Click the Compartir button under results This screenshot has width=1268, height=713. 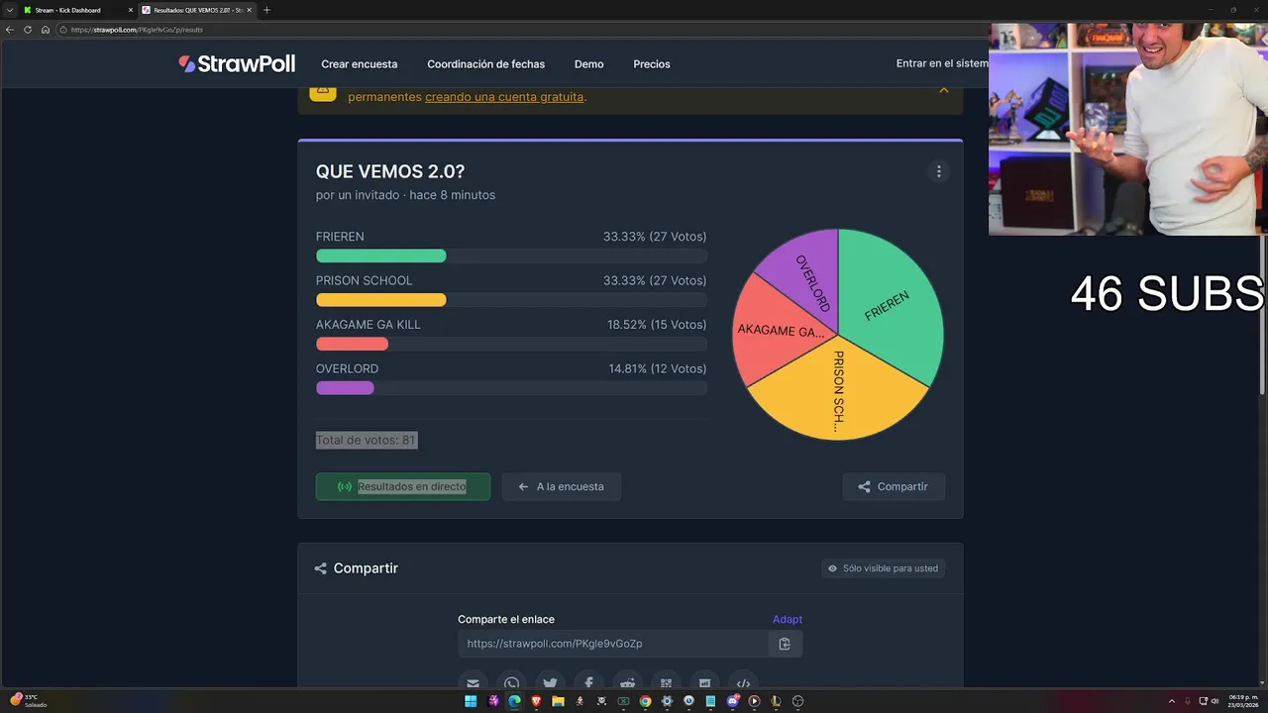click(894, 486)
